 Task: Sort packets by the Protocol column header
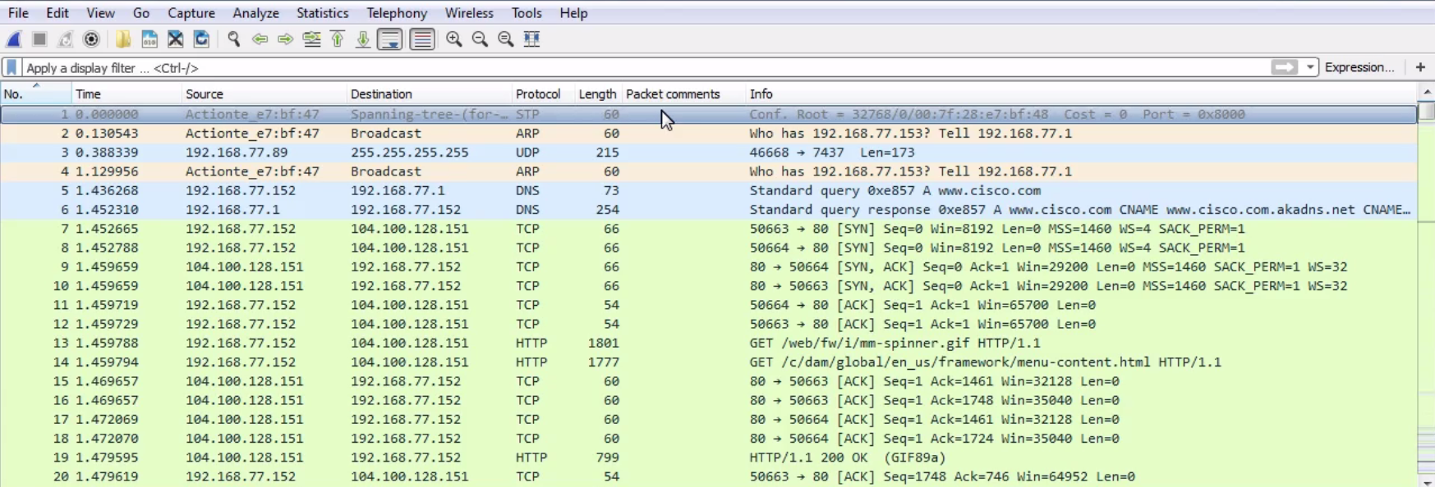coord(537,94)
